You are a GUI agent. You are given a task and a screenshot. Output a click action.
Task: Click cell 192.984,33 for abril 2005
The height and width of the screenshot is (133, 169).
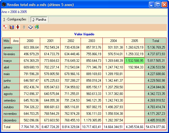135,67
